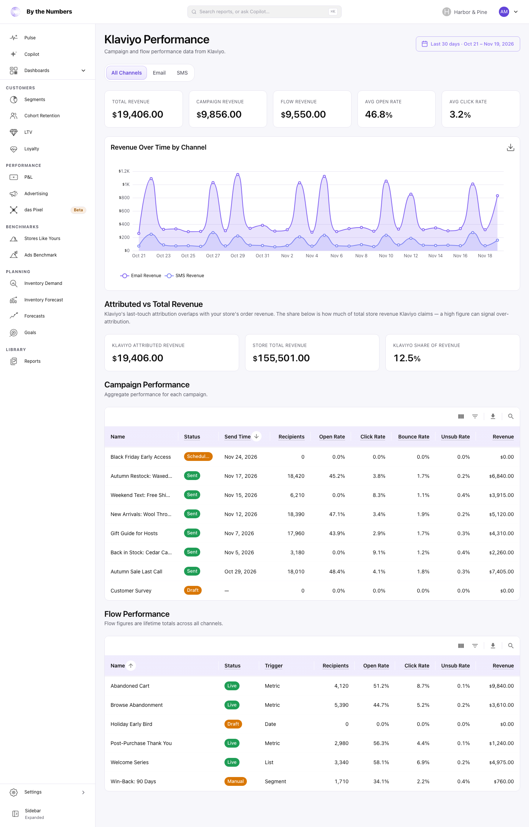Screen dimensions: 529x827
Task: Click the Ads Benchmark icon
Action: [x=14, y=255]
